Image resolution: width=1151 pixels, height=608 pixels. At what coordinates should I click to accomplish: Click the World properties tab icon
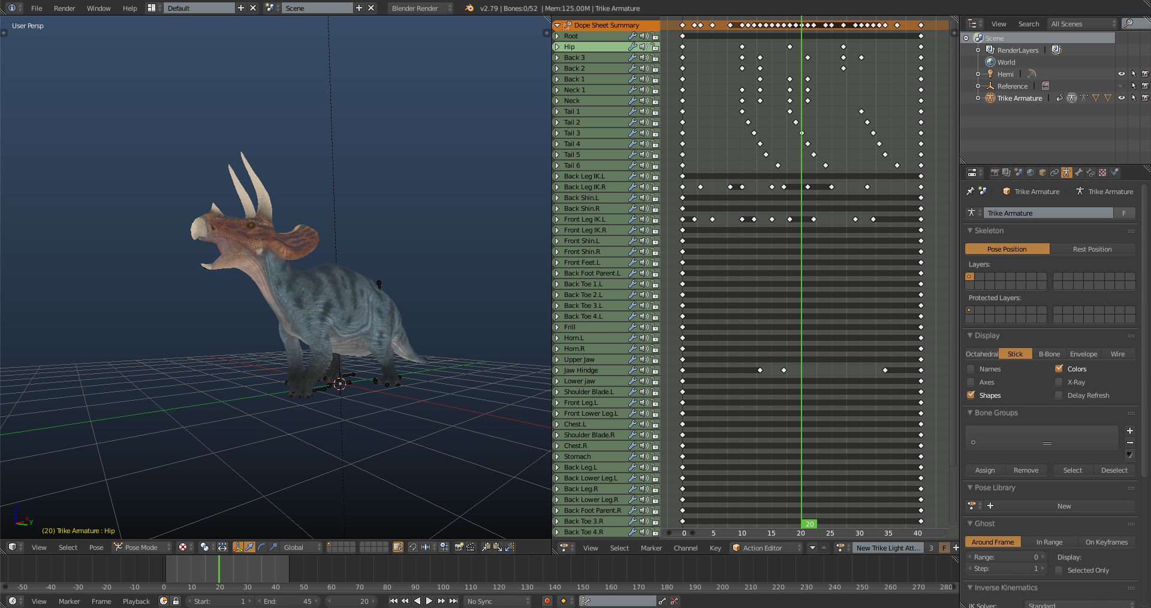pos(1031,173)
